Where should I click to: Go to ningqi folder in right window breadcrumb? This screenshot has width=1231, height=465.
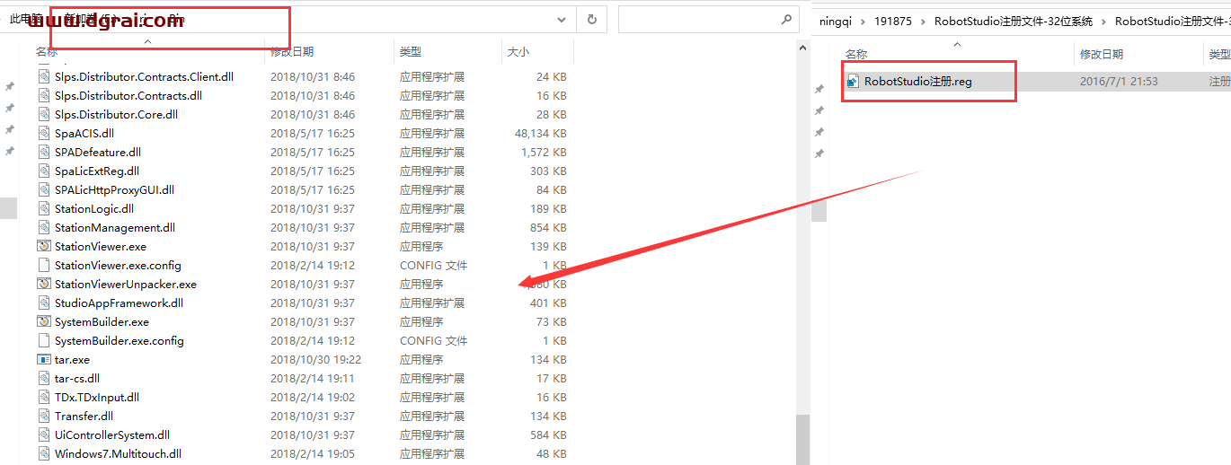pos(836,22)
